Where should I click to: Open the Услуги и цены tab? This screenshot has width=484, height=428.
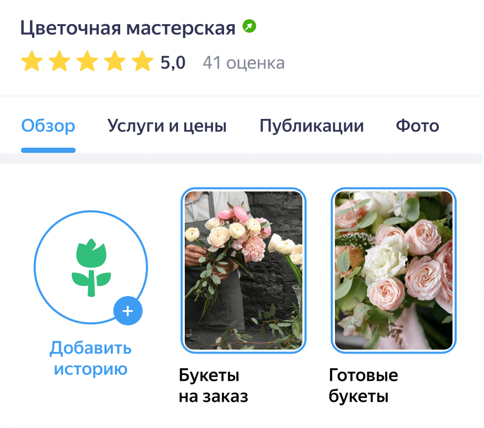click(x=167, y=126)
